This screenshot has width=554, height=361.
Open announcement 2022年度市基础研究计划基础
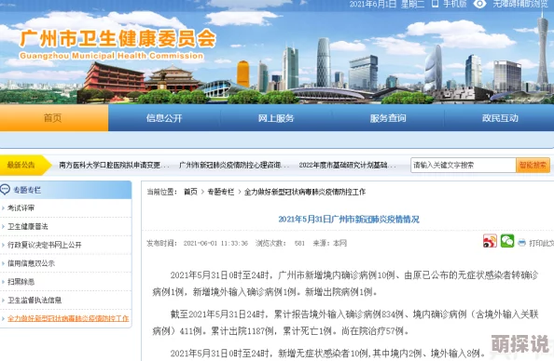347,165
